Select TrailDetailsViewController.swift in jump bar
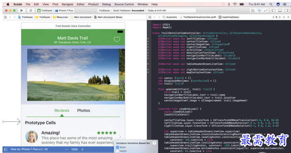The height and width of the screenshot is (153, 291). (x=198, y=17)
